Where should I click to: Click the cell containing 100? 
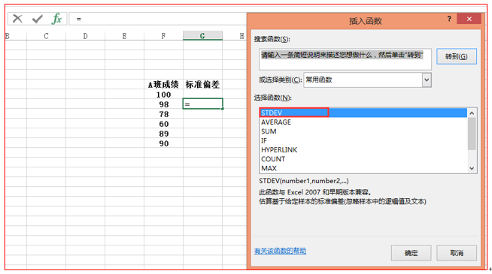[x=163, y=95]
